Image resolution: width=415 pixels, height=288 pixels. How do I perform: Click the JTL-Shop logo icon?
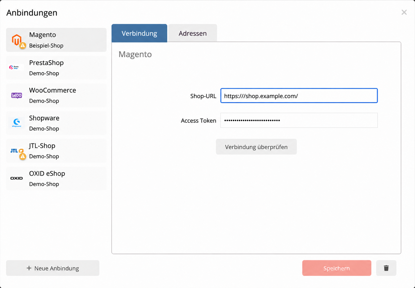coord(17,151)
